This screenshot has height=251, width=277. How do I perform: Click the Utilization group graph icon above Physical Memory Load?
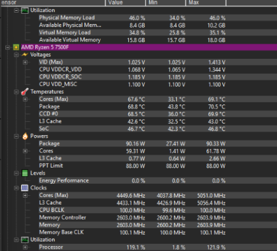point(25,10)
